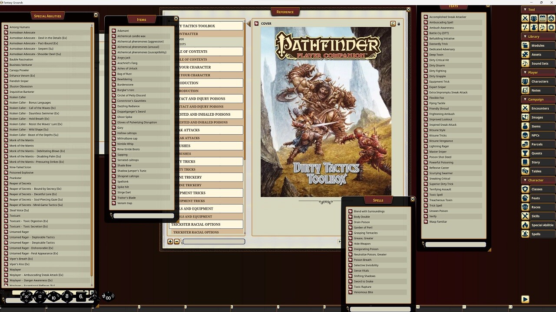Open the Modifiers plus-minus tool icon
The image size is (556, 312).
(525, 27)
